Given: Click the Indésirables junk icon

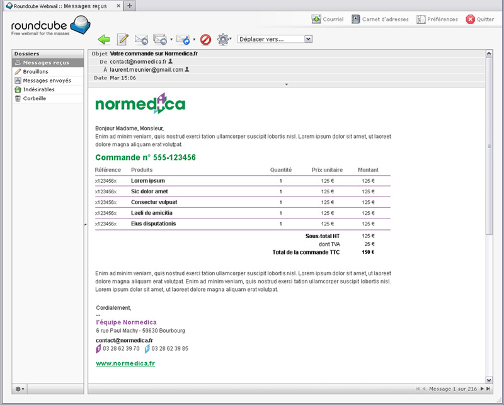Looking at the screenshot, I should click(x=18, y=89).
